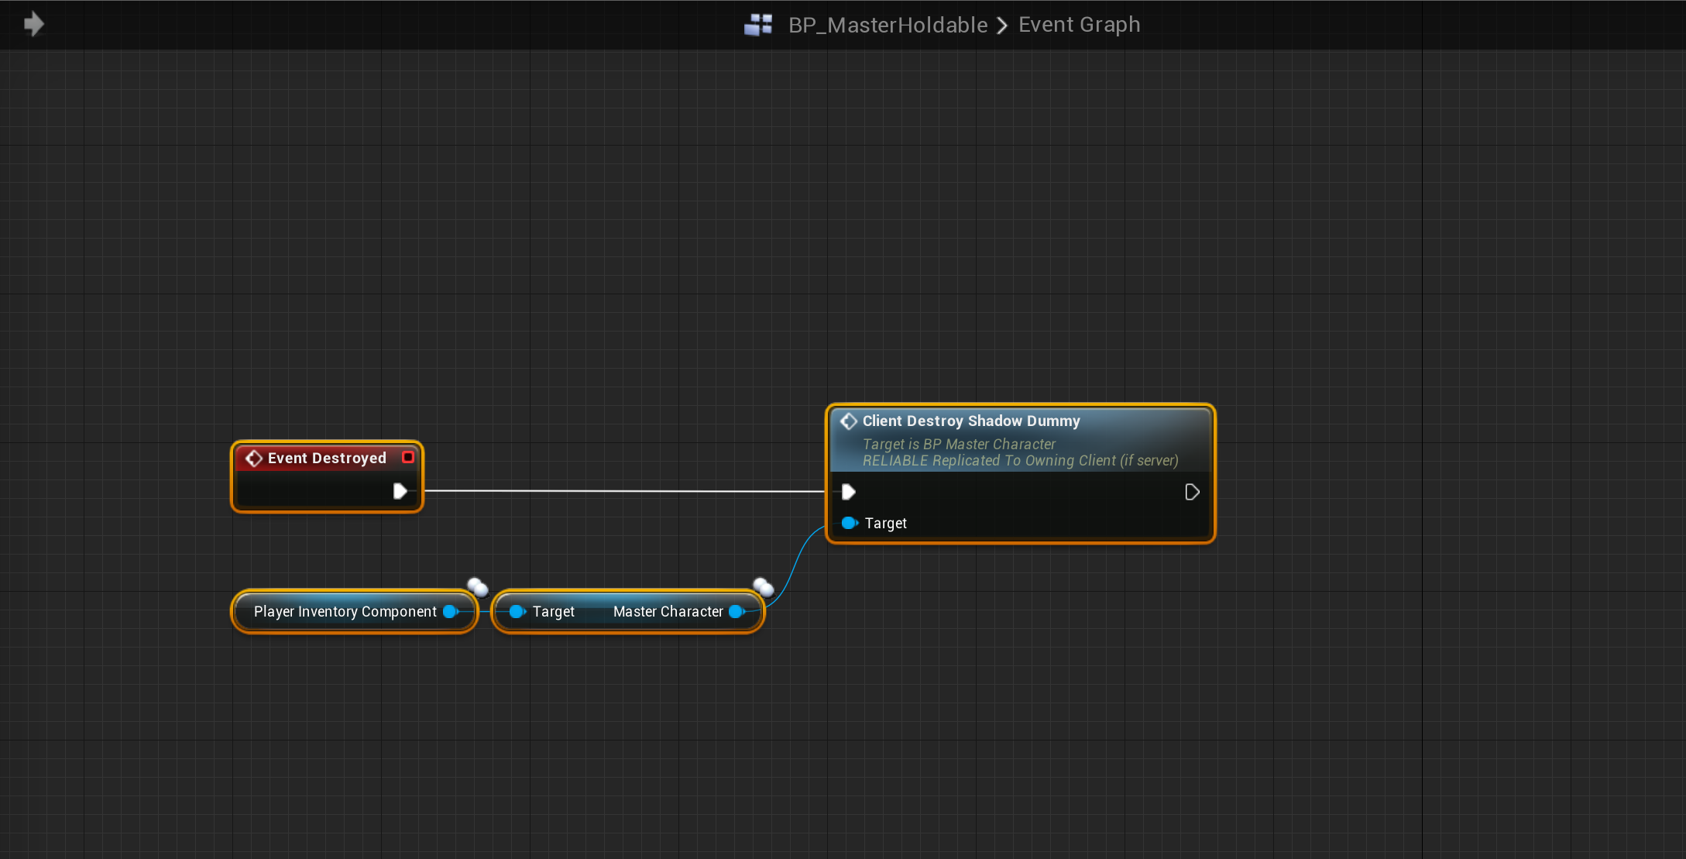Click Master Character output pin
The image size is (1686, 859).
point(737,611)
